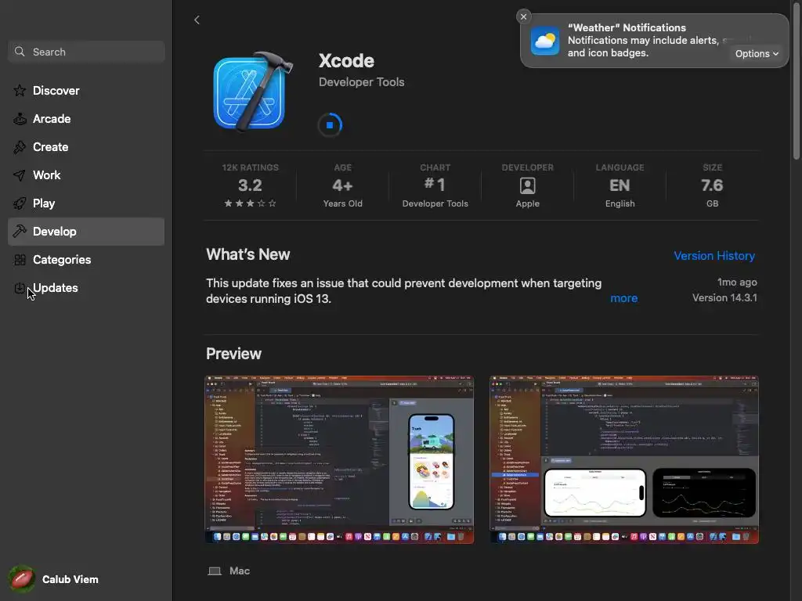Click the Weather notification app icon
This screenshot has height=601, width=802.
click(x=545, y=41)
